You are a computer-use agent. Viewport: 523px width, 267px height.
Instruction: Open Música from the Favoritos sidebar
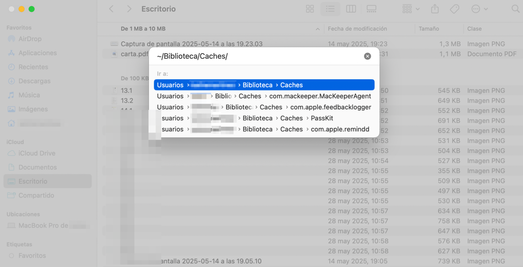29,95
